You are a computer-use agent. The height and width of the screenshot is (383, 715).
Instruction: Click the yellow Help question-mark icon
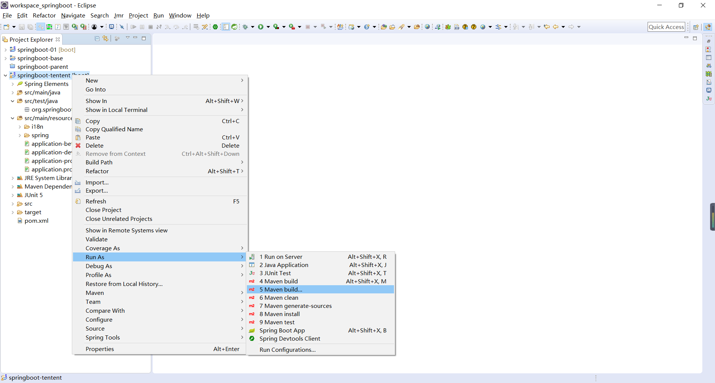click(x=474, y=27)
